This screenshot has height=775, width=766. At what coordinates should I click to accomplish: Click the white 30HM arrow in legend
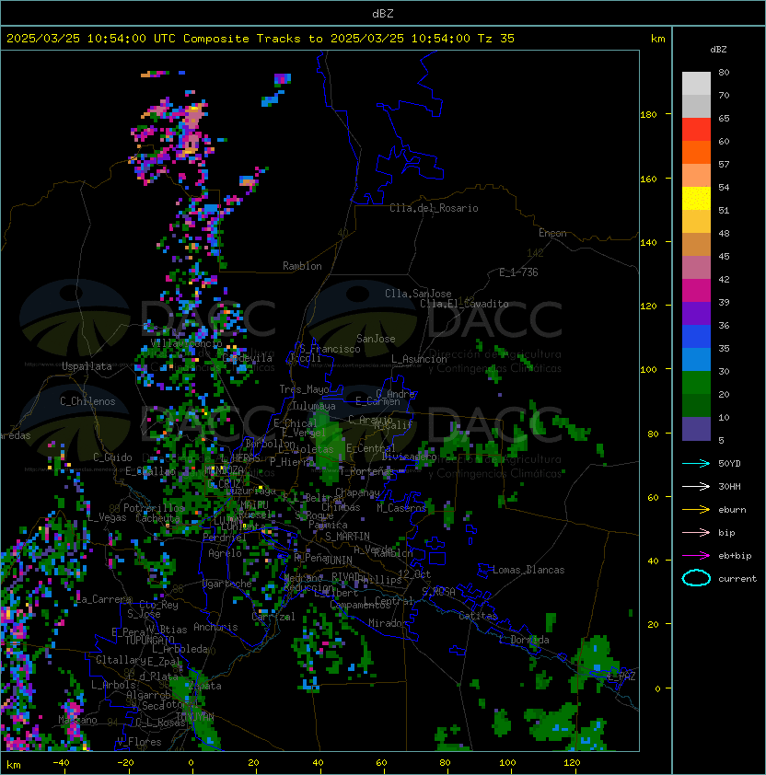pos(696,486)
